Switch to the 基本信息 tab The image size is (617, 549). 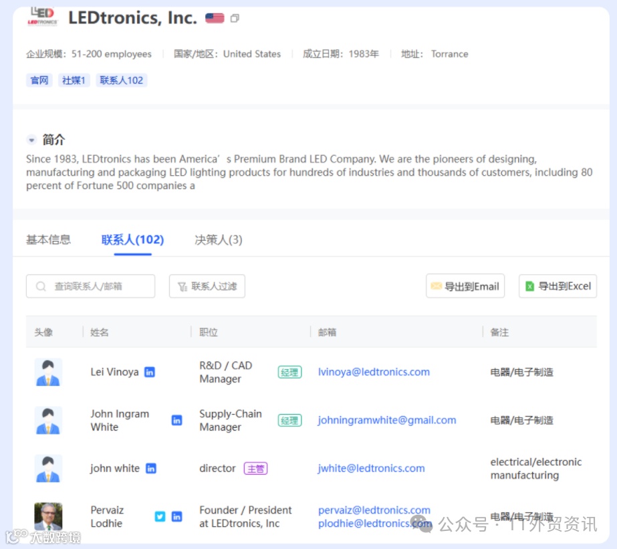pos(48,239)
